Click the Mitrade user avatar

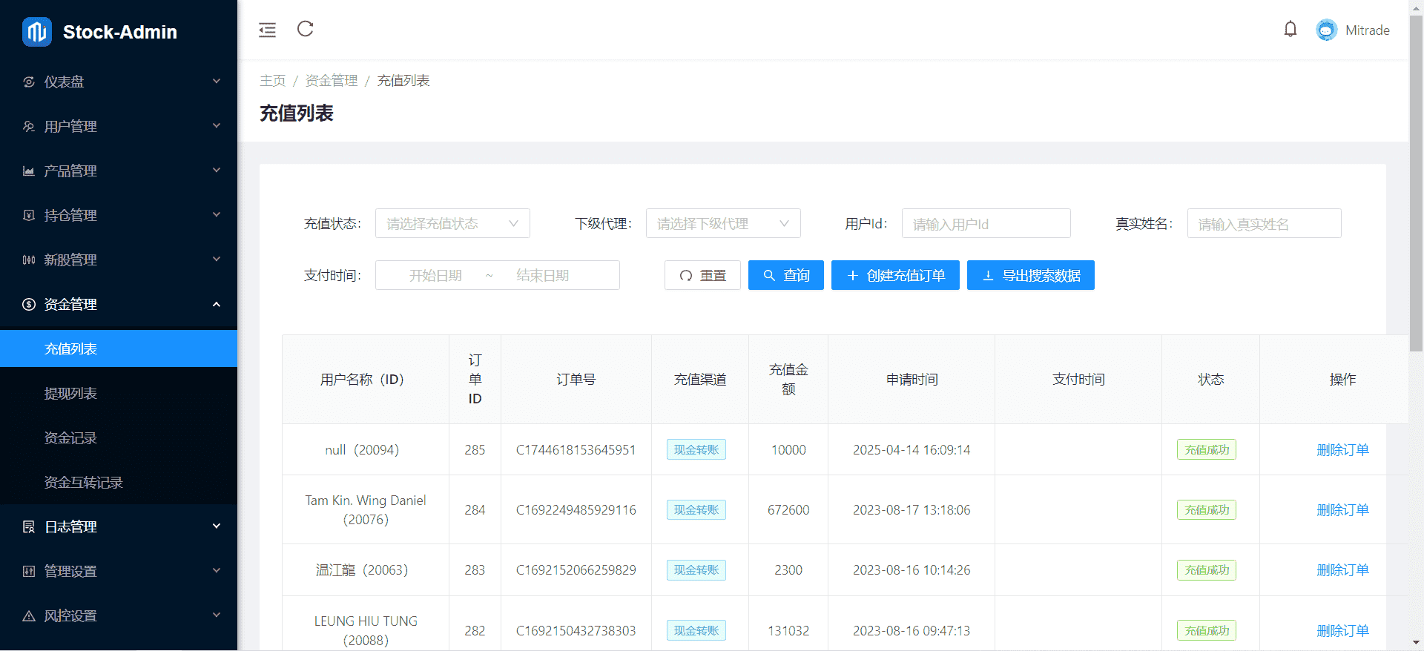tap(1326, 30)
